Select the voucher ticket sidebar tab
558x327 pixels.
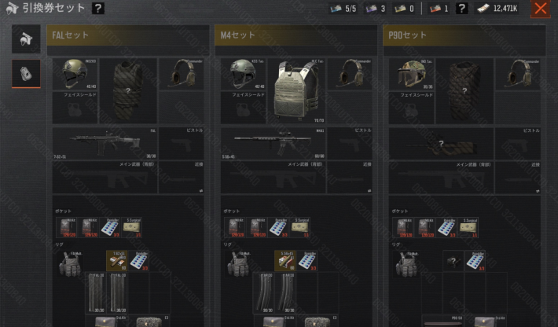tap(26, 74)
